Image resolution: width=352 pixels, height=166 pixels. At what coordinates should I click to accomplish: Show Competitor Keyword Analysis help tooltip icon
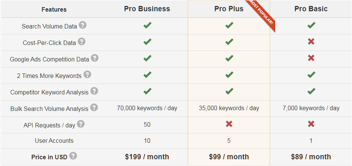[x=94, y=91]
